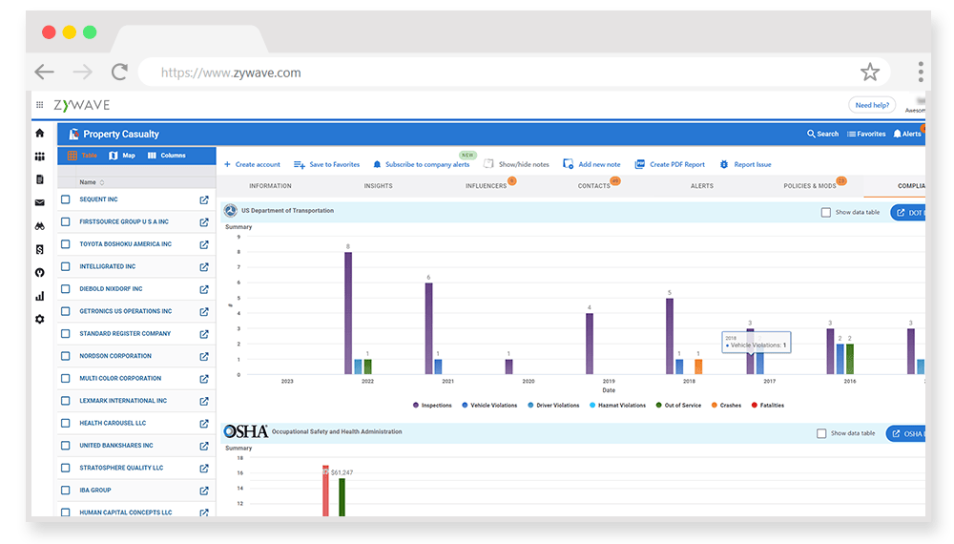Switch to the CONTACTS tab

tap(593, 185)
